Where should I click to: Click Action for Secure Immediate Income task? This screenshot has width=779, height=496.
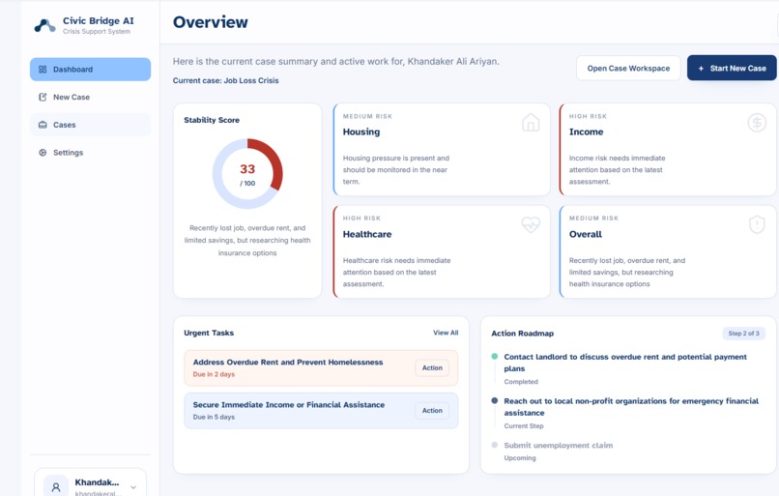click(x=432, y=411)
